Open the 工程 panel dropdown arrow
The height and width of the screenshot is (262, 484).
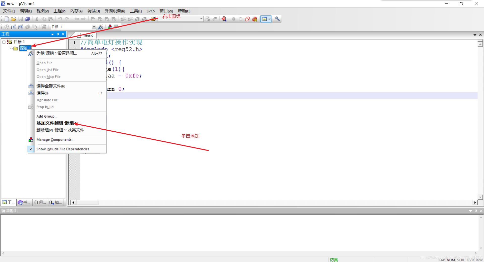[52, 34]
